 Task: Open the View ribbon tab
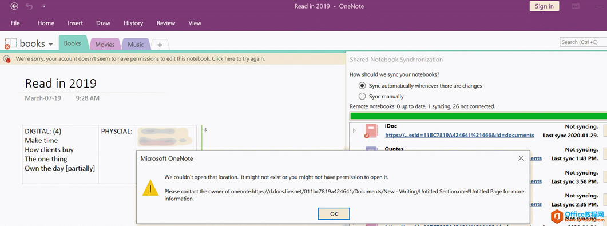(x=195, y=23)
